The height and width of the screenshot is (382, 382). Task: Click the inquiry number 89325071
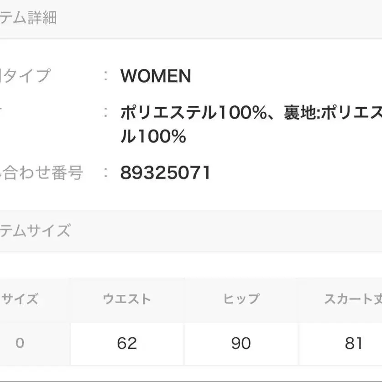(165, 173)
